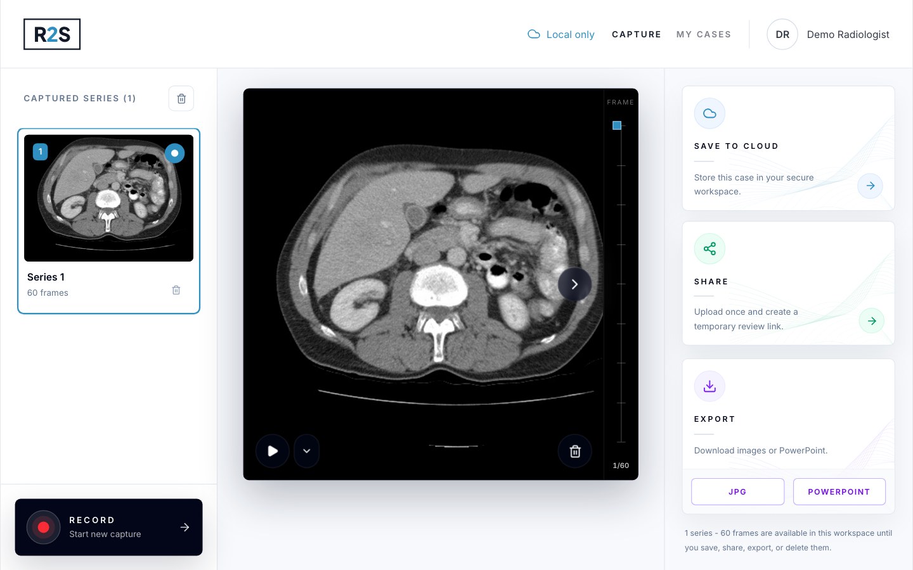Delete Series 1 using its small trash icon

point(176,290)
